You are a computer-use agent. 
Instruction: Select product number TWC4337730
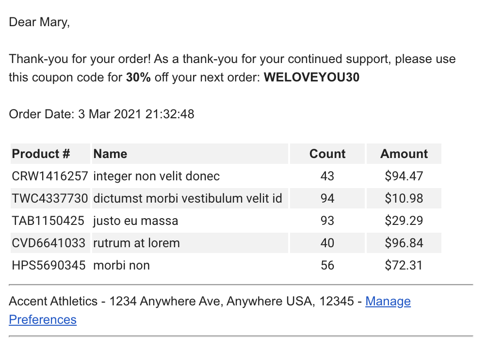tap(50, 198)
